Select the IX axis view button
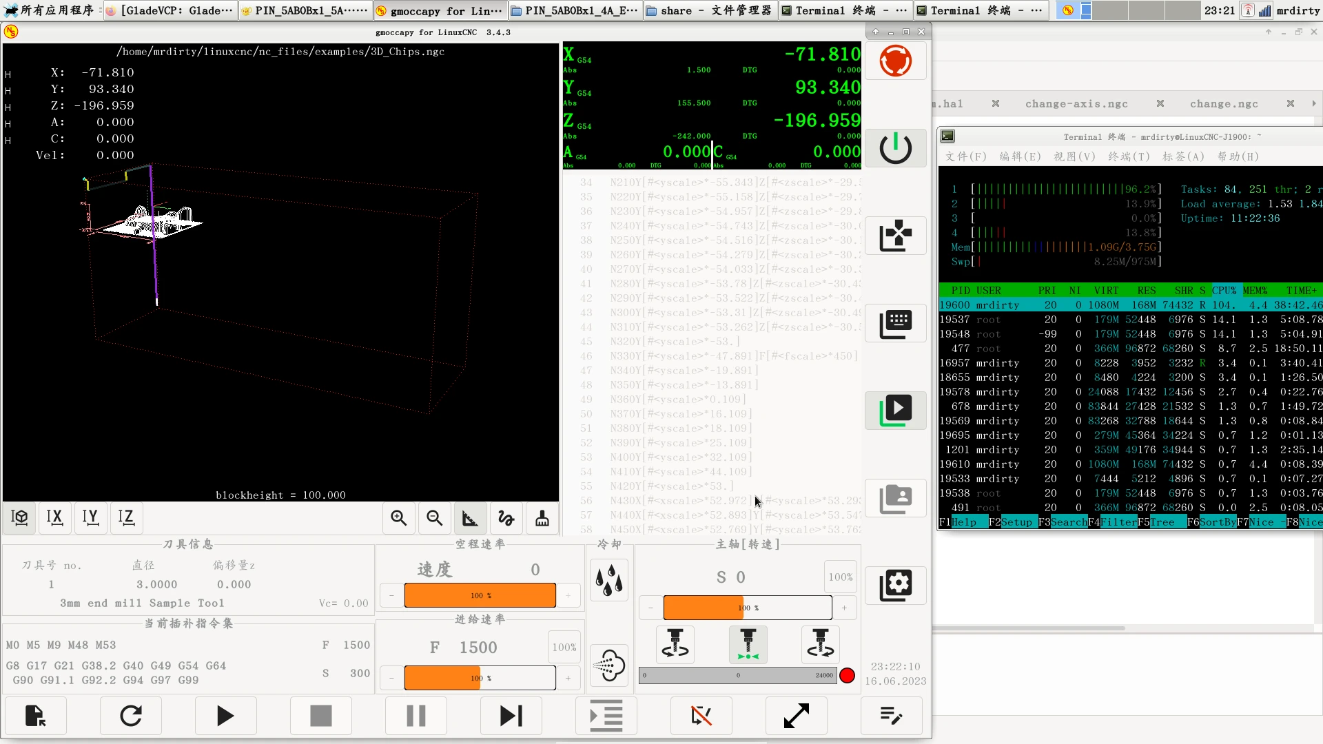This screenshot has height=744, width=1323. (54, 517)
